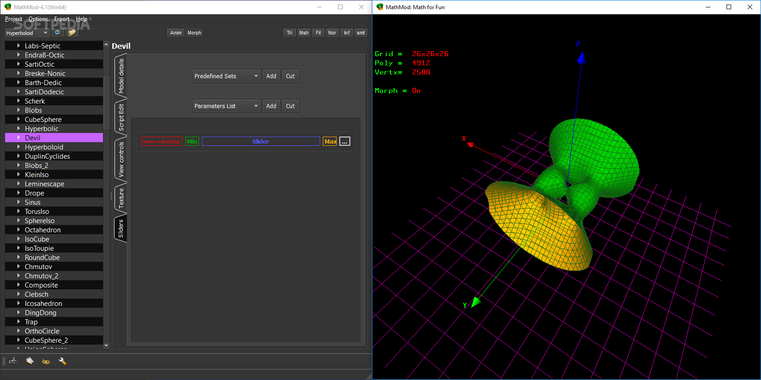Select TorusIso in the model list
Viewport: 761px width, 380px height.
pos(37,211)
